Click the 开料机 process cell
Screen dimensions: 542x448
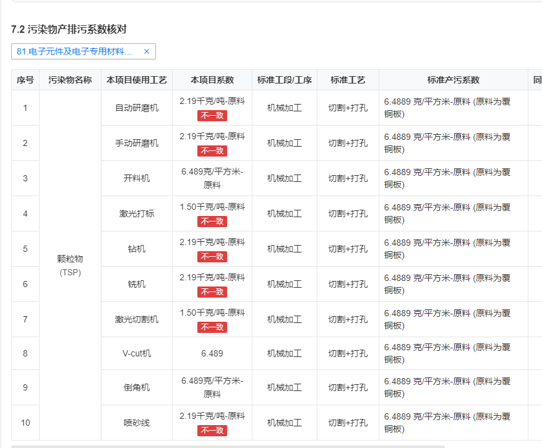137,178
